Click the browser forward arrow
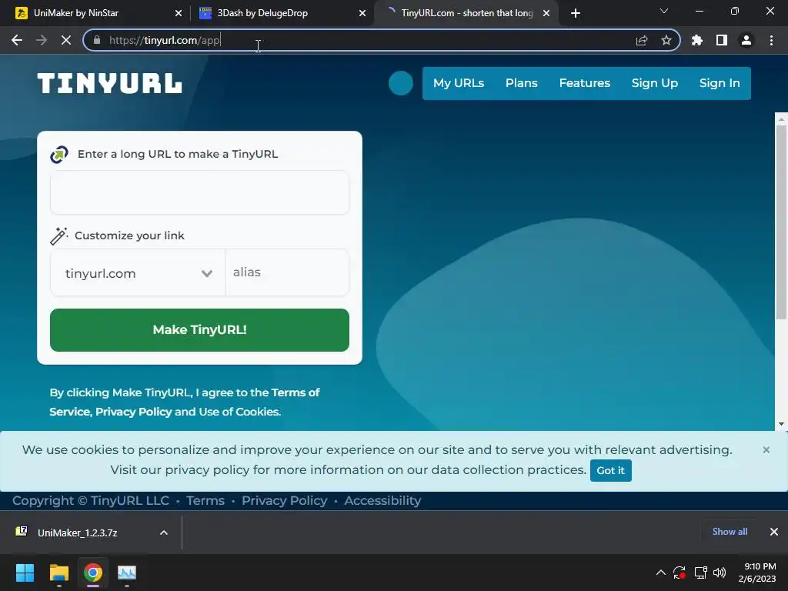 (42, 40)
